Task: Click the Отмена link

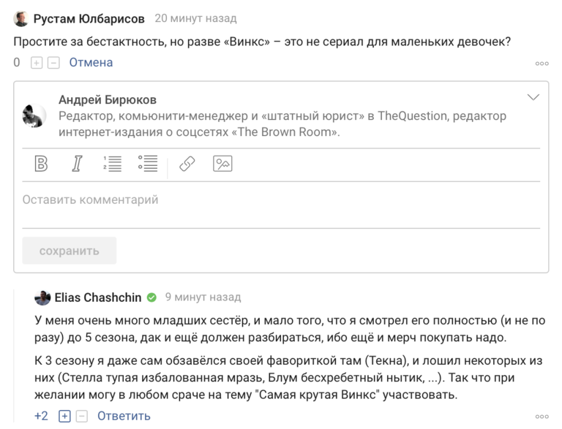Action: click(x=91, y=62)
